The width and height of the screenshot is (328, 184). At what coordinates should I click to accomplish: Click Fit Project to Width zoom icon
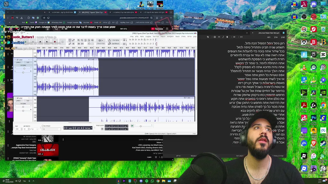click(x=89, y=40)
